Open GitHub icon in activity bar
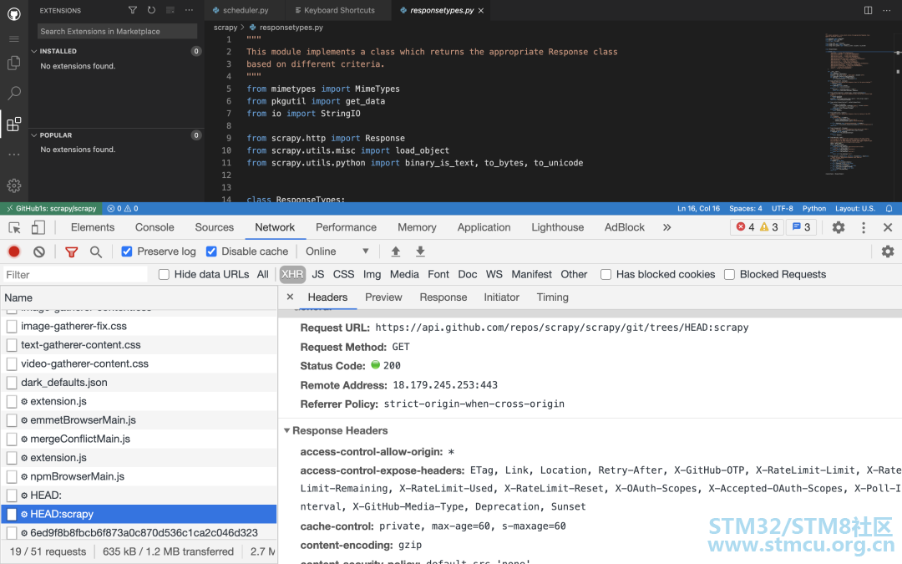Viewport: 902px width, 564px height. click(14, 13)
